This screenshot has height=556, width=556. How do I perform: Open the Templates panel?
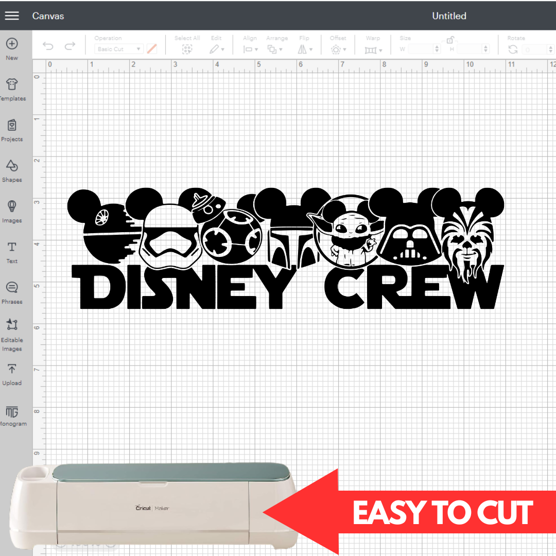pyautogui.click(x=12, y=90)
